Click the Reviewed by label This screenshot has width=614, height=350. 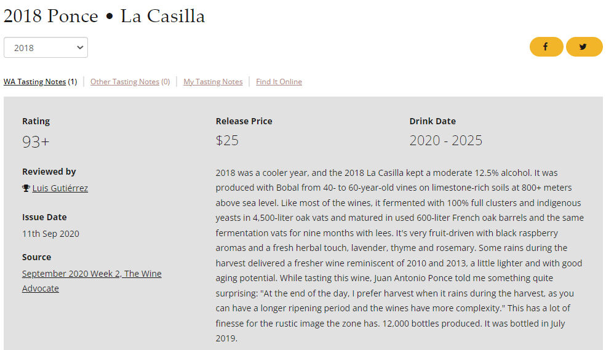click(x=49, y=172)
